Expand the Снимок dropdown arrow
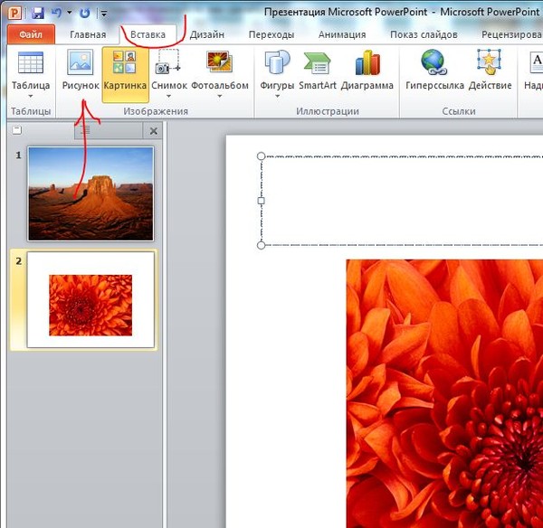Viewport: 543px width, 528px height. click(168, 96)
